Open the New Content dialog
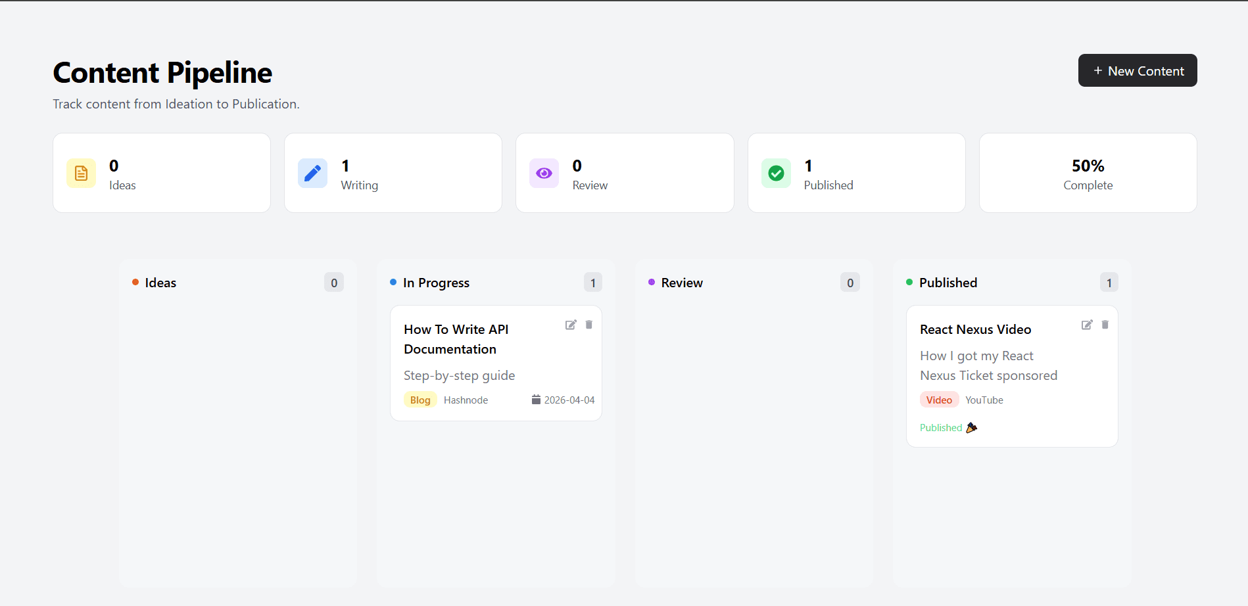The image size is (1248, 606). pos(1138,70)
